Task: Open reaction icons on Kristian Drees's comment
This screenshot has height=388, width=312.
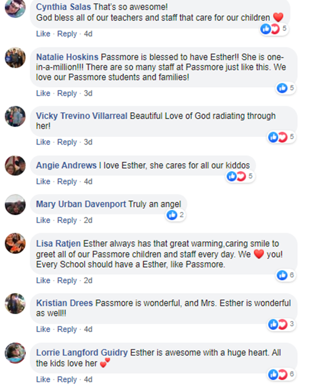Action: (x=278, y=324)
